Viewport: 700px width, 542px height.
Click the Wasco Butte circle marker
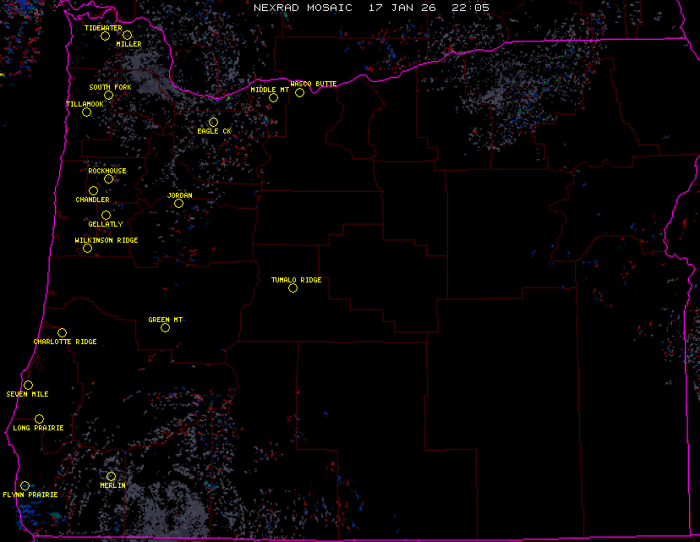coord(300,93)
